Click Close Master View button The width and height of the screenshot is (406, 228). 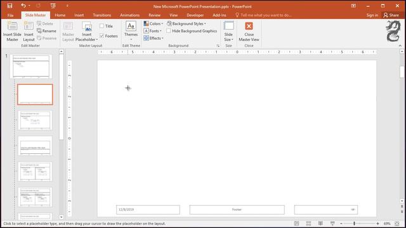(x=249, y=31)
